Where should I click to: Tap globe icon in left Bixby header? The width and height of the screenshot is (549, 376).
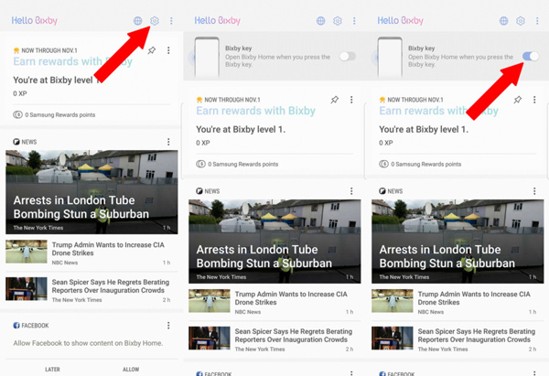pos(137,20)
